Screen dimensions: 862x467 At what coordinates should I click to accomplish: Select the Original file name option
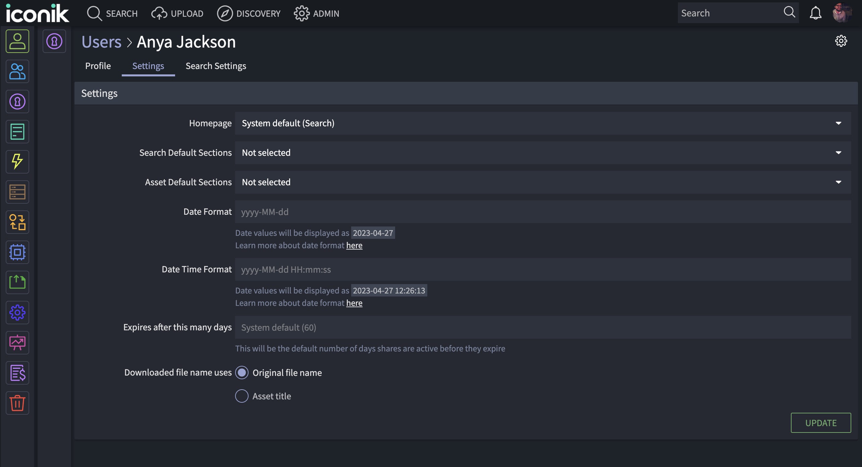click(x=242, y=372)
